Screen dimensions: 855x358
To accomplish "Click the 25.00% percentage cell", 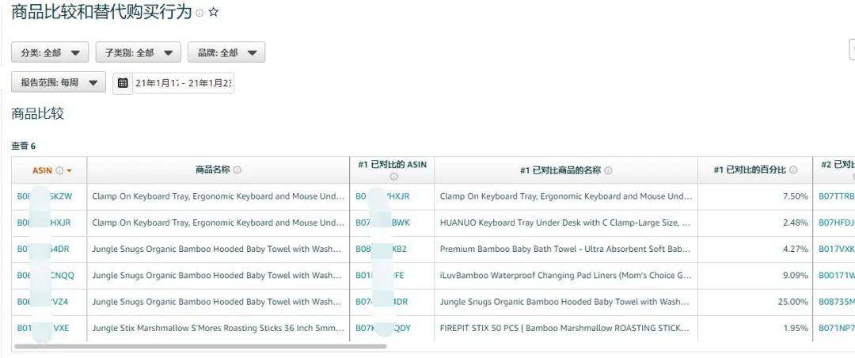I will [792, 302].
